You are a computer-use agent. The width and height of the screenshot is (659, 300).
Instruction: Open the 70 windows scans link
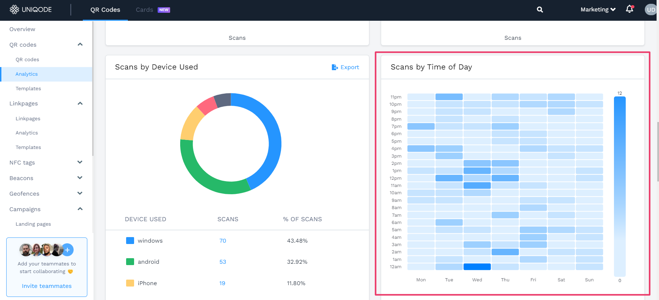(223, 241)
